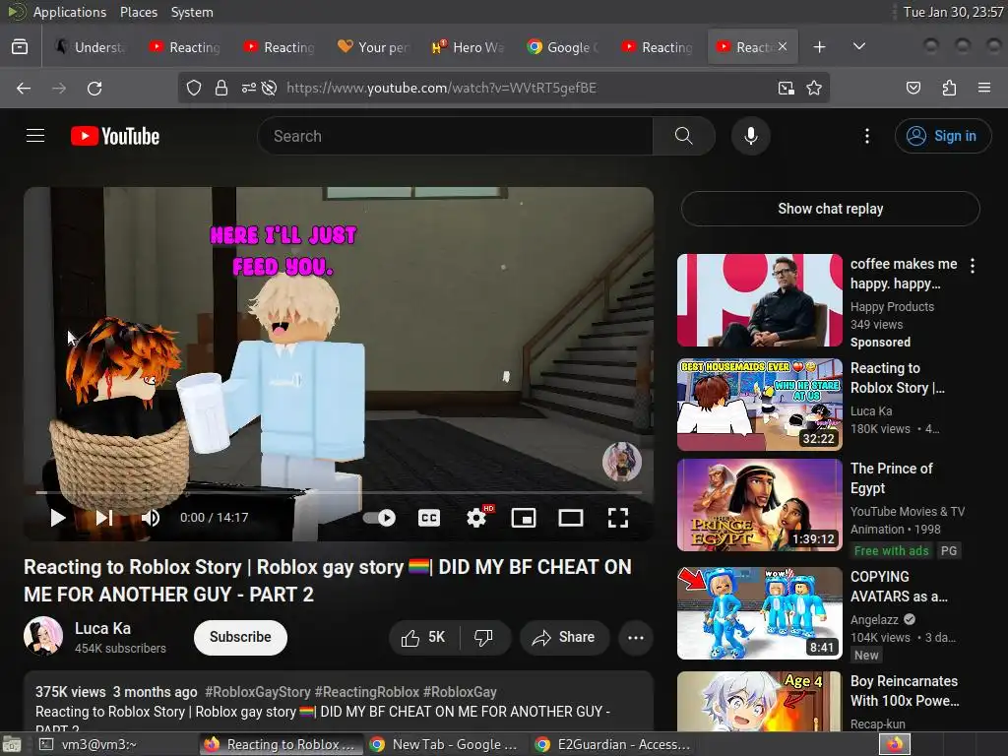This screenshot has width=1008, height=756.
Task: Open channel watermark in video corner
Action: (x=622, y=462)
